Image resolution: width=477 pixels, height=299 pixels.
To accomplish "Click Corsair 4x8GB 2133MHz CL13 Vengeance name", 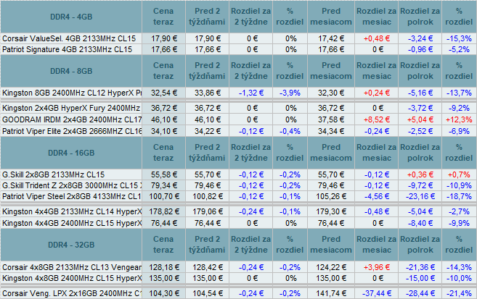I will [72, 267].
